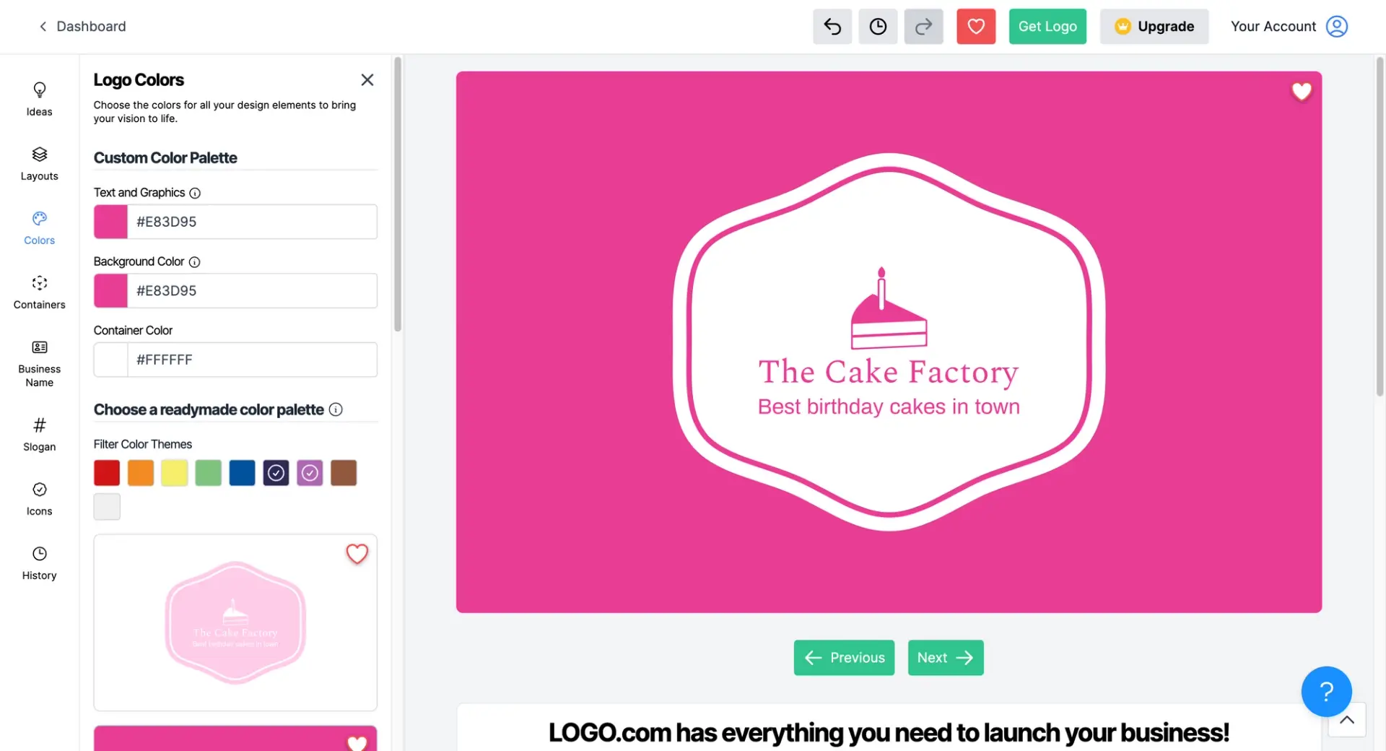Show info for readymade color palette
Screen dimensions: 1386x751
click(336, 409)
